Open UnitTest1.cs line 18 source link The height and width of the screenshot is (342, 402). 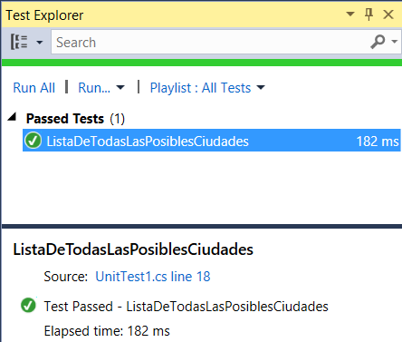pyautogui.click(x=153, y=277)
